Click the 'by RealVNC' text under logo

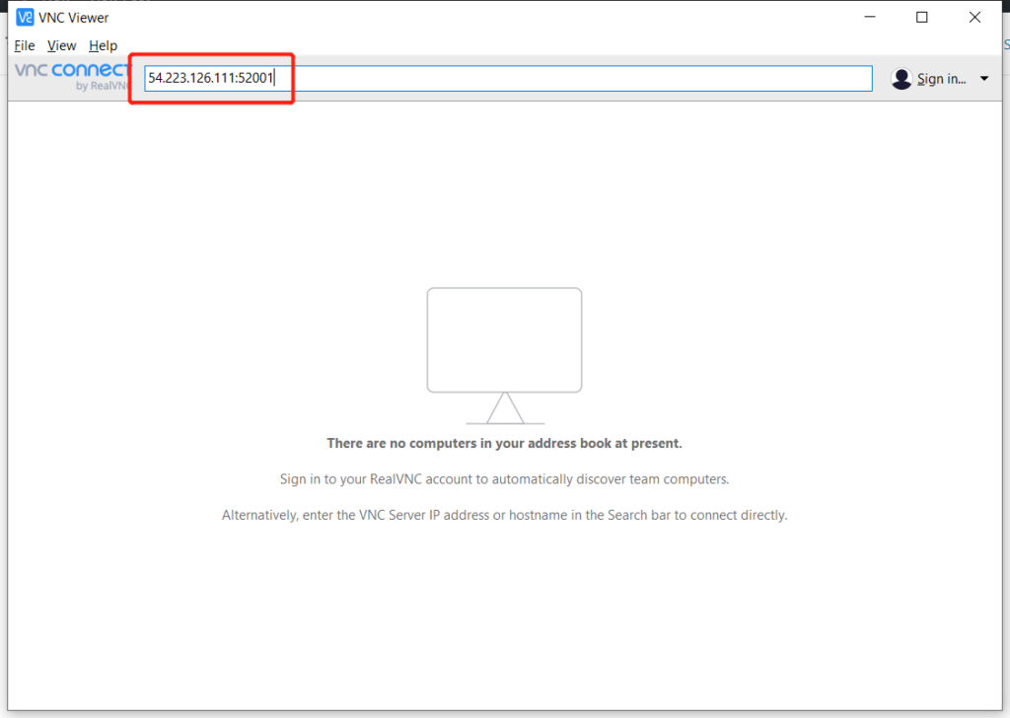pos(103,86)
